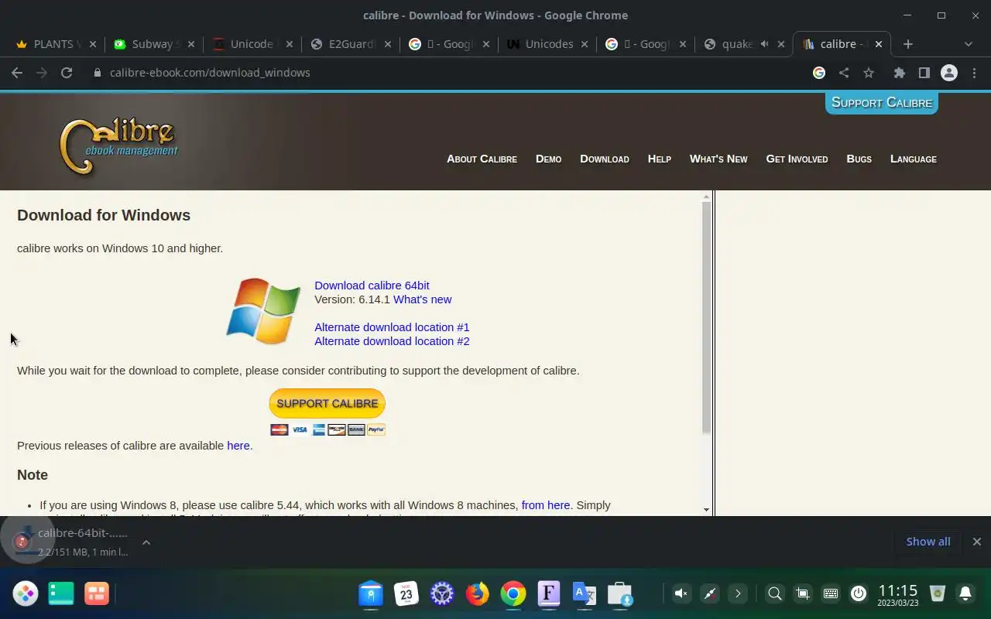Open the translate dock icon
This screenshot has width=991, height=619.
(585, 593)
